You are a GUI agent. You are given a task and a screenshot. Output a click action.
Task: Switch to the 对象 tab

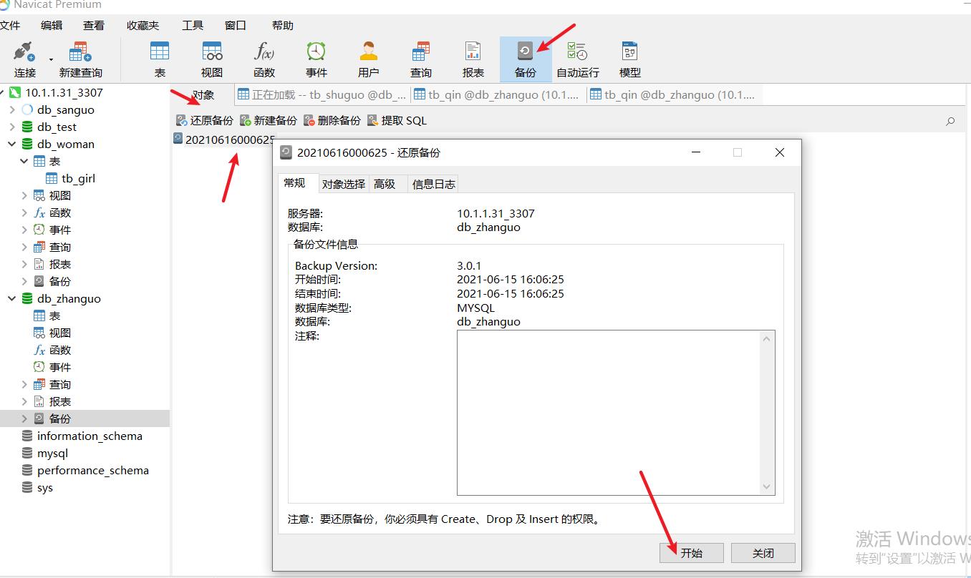(x=203, y=94)
